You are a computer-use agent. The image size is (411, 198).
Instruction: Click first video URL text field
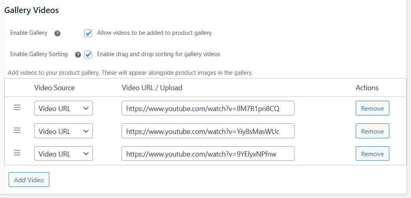point(208,108)
